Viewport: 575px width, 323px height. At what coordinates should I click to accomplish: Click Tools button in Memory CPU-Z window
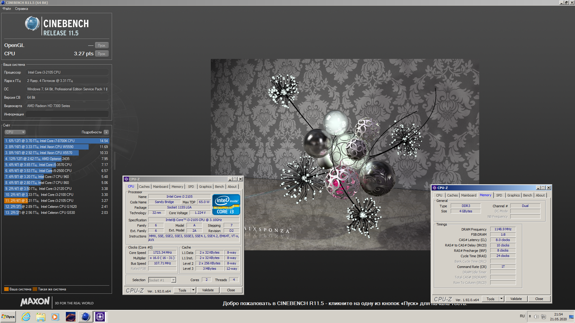(x=491, y=299)
